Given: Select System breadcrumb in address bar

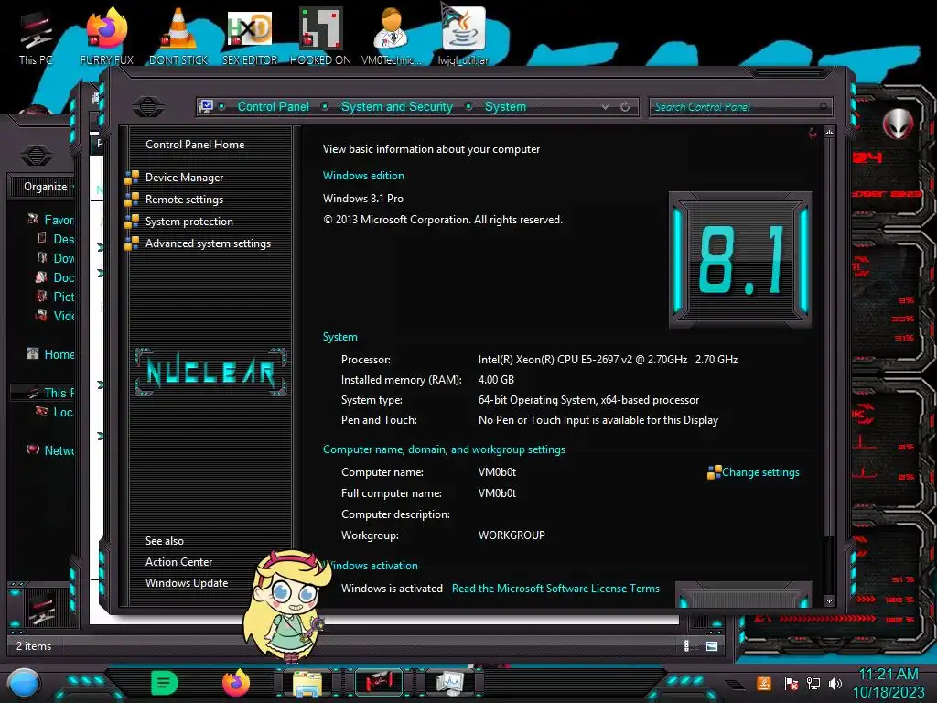Looking at the screenshot, I should pyautogui.click(x=505, y=107).
